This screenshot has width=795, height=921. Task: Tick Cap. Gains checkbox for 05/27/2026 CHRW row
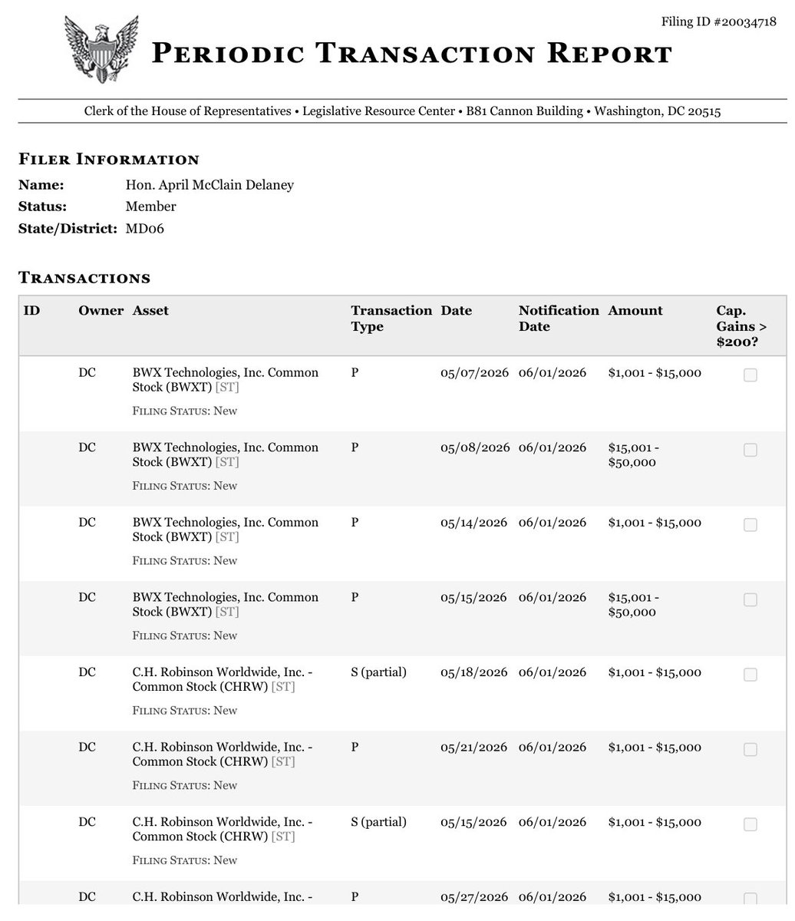[750, 899]
